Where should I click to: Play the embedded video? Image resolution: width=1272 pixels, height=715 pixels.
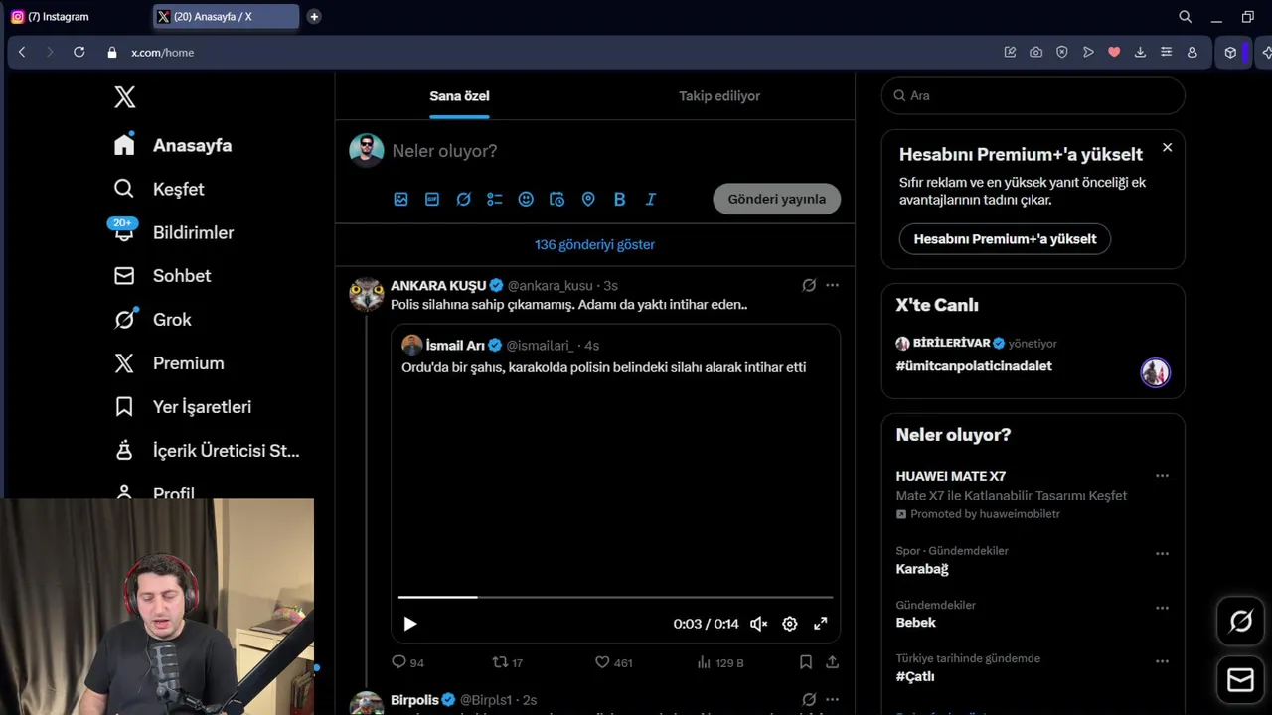coord(409,624)
